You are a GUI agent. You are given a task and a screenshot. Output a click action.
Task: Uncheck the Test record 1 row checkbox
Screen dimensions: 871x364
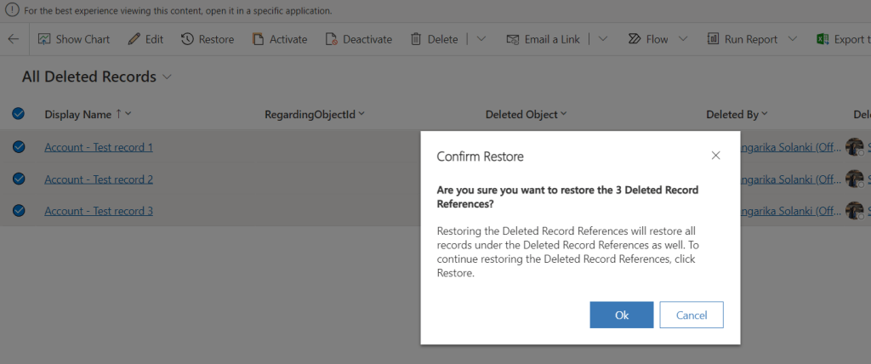point(18,147)
